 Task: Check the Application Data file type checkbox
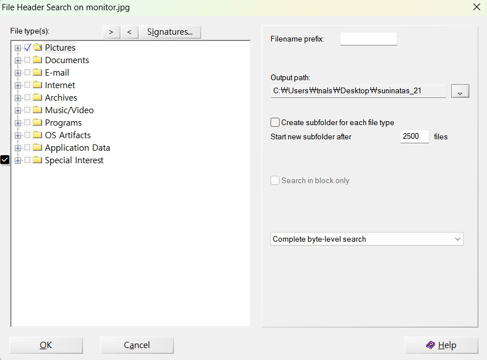27,147
